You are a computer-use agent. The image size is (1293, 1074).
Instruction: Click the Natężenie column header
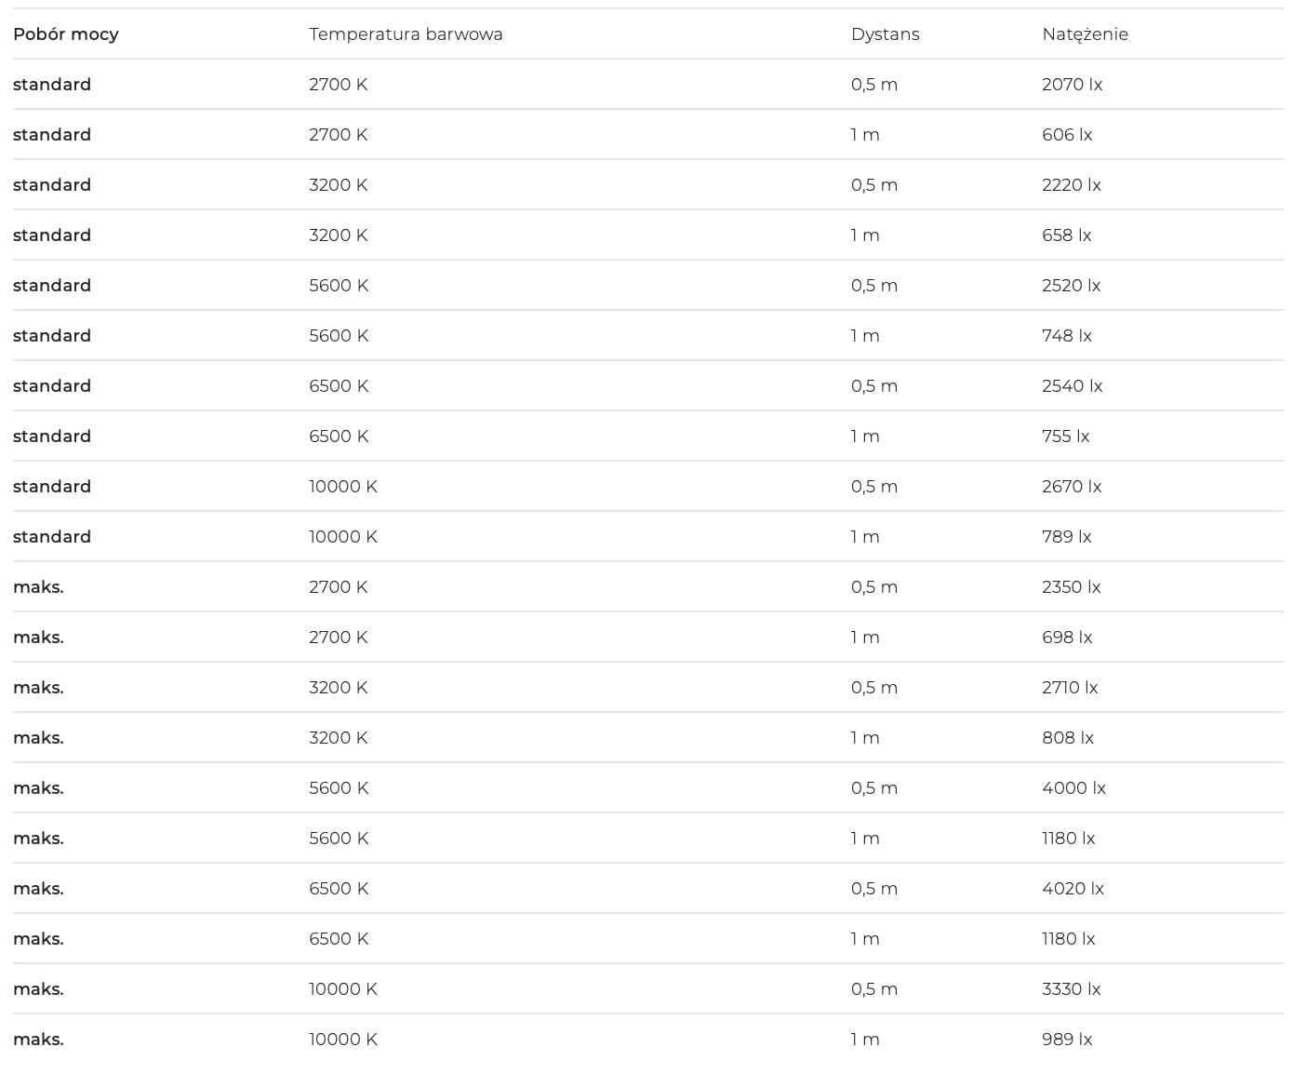[x=1085, y=34]
